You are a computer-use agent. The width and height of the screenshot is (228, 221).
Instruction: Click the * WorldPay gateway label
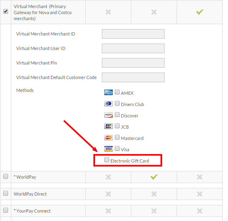click(25, 177)
